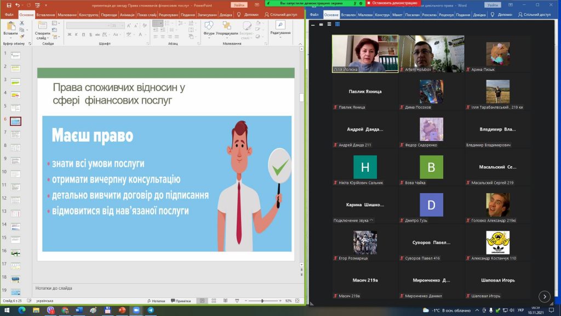This screenshot has width=561, height=316.
Task: Open the font size dropdown
Action: [117, 25]
